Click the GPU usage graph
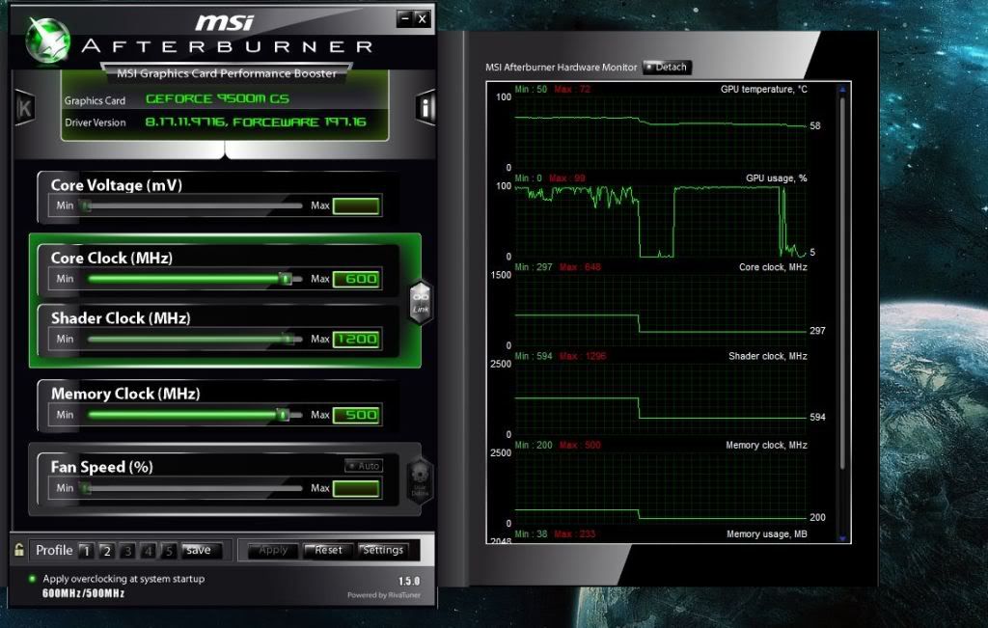The image size is (988, 628). click(x=660, y=221)
